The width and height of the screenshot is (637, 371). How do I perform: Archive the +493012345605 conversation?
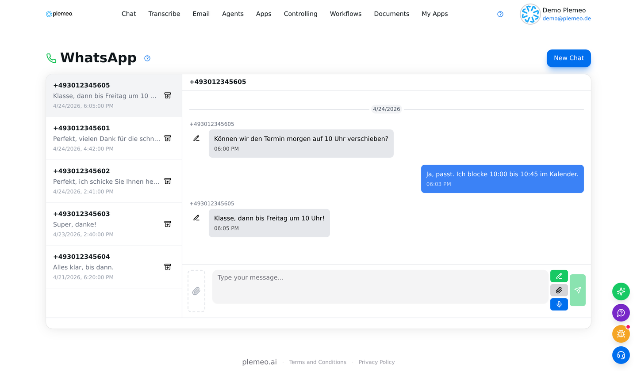(x=168, y=95)
